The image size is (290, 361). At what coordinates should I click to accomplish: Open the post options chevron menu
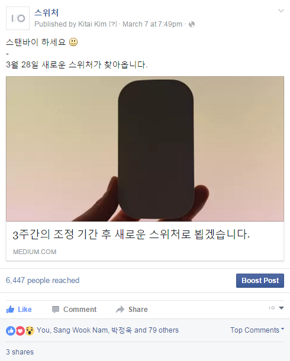281,11
